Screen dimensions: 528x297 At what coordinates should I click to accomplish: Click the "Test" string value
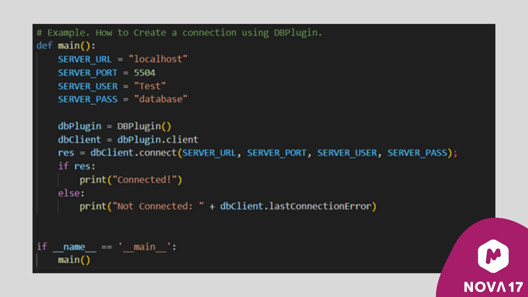[x=150, y=86]
